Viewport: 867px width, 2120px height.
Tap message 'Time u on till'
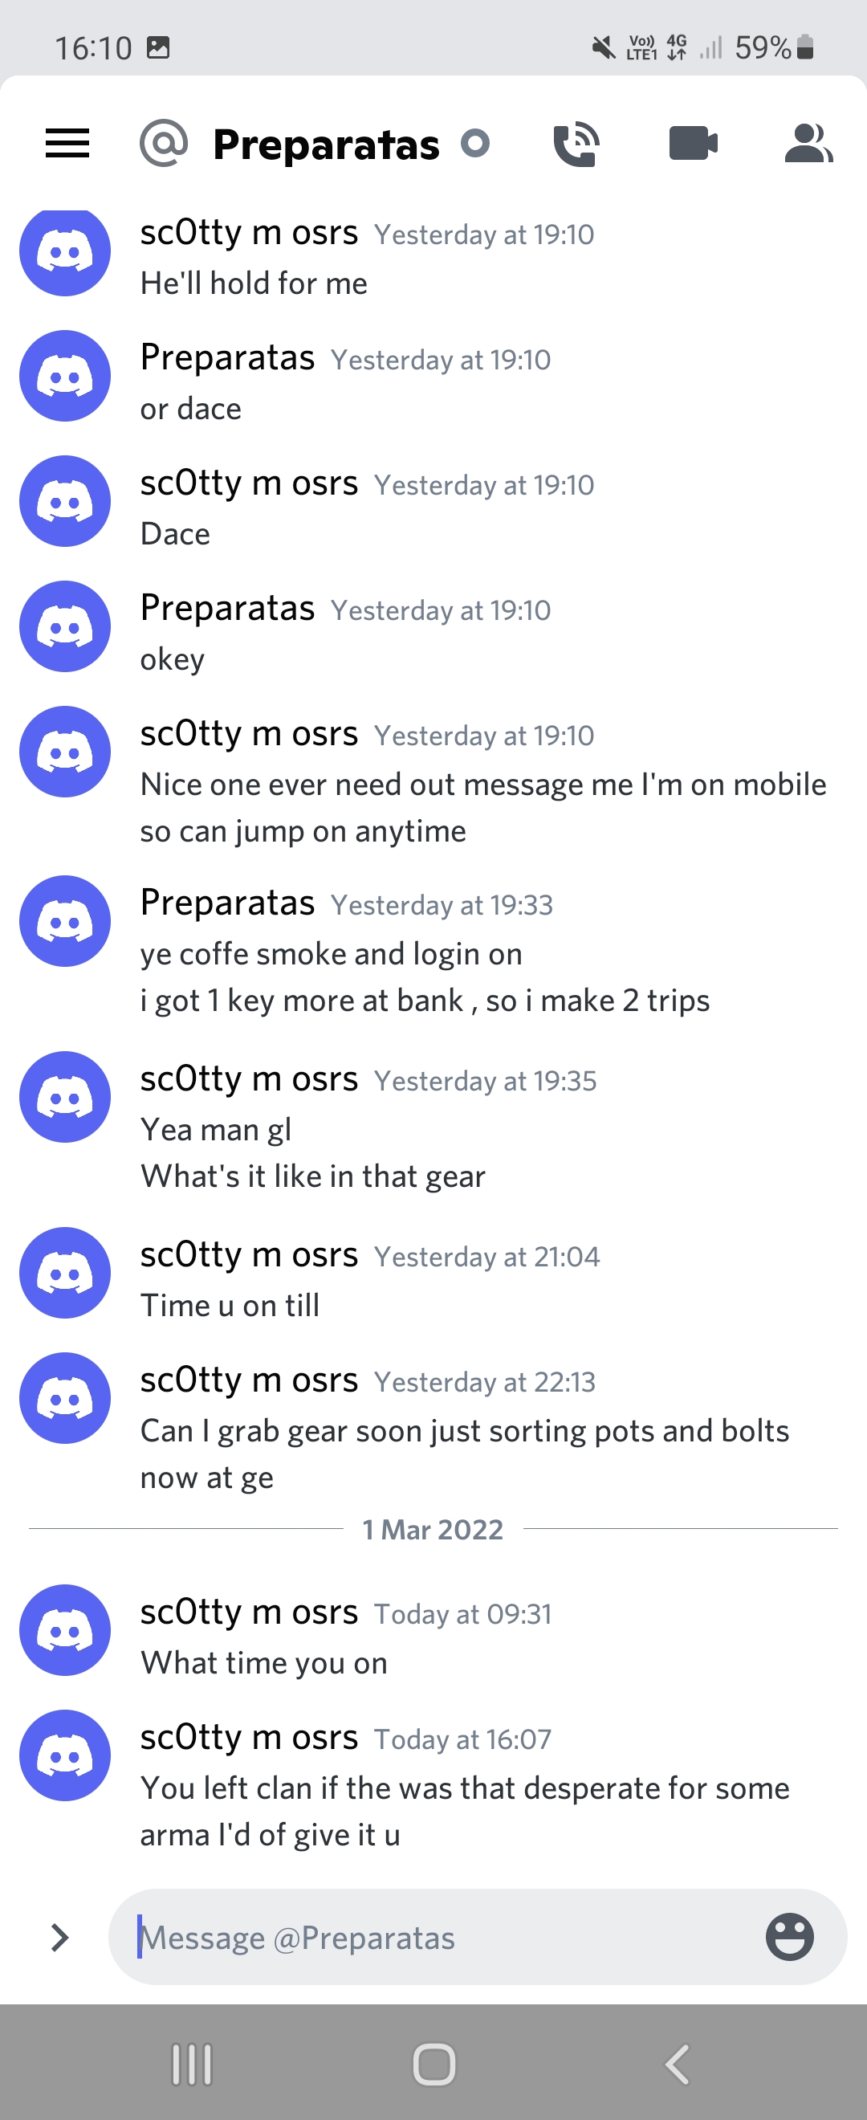(230, 1305)
